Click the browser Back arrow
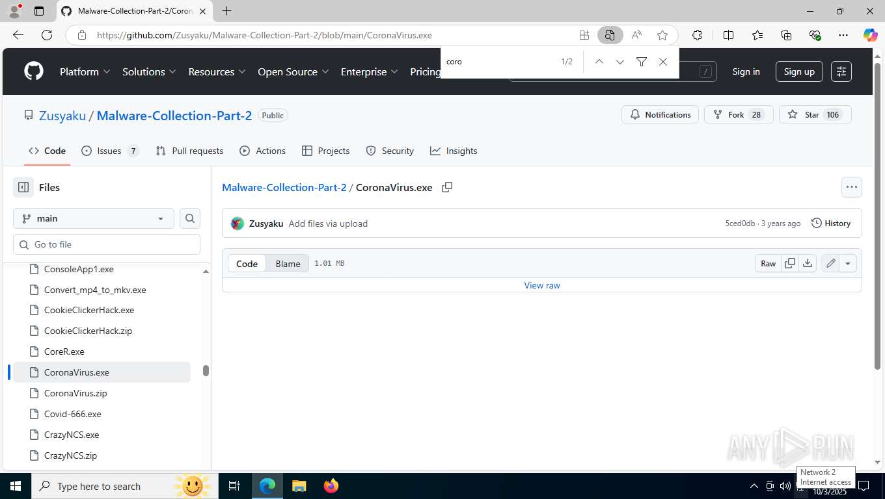Viewport: 885px width, 499px height. (18, 35)
